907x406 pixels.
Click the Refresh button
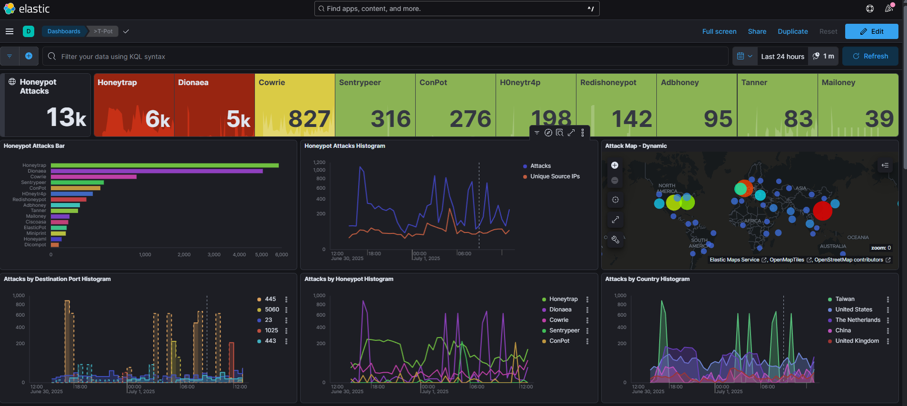click(x=870, y=56)
